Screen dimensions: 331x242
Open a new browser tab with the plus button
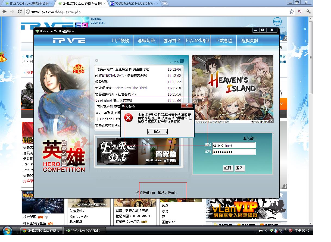tap(165, 4)
